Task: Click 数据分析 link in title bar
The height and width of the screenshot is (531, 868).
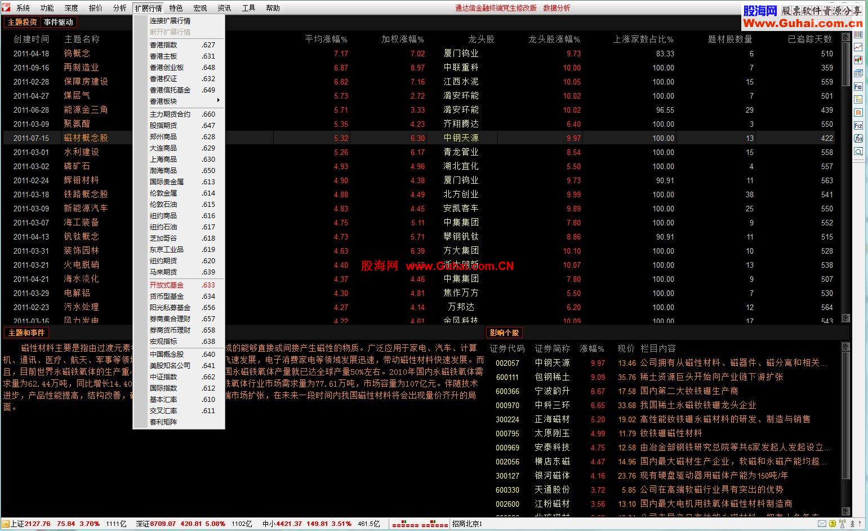Action: [x=557, y=8]
